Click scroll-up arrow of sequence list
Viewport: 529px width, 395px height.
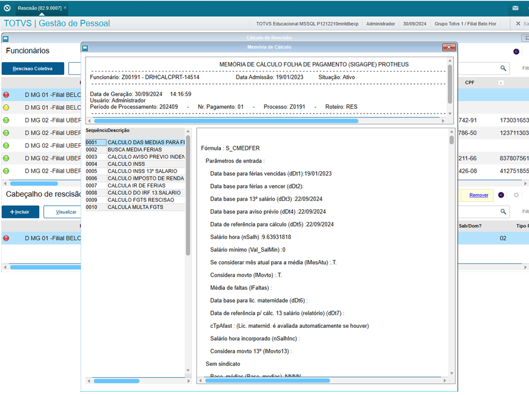[x=188, y=131]
